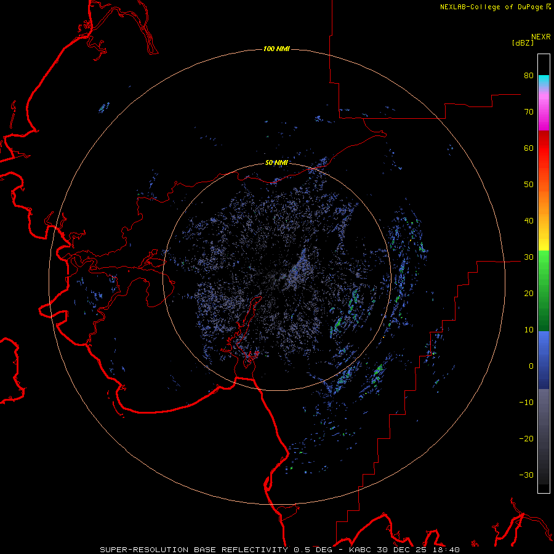Click the 18:40 timestamp in the caption

(x=448, y=550)
